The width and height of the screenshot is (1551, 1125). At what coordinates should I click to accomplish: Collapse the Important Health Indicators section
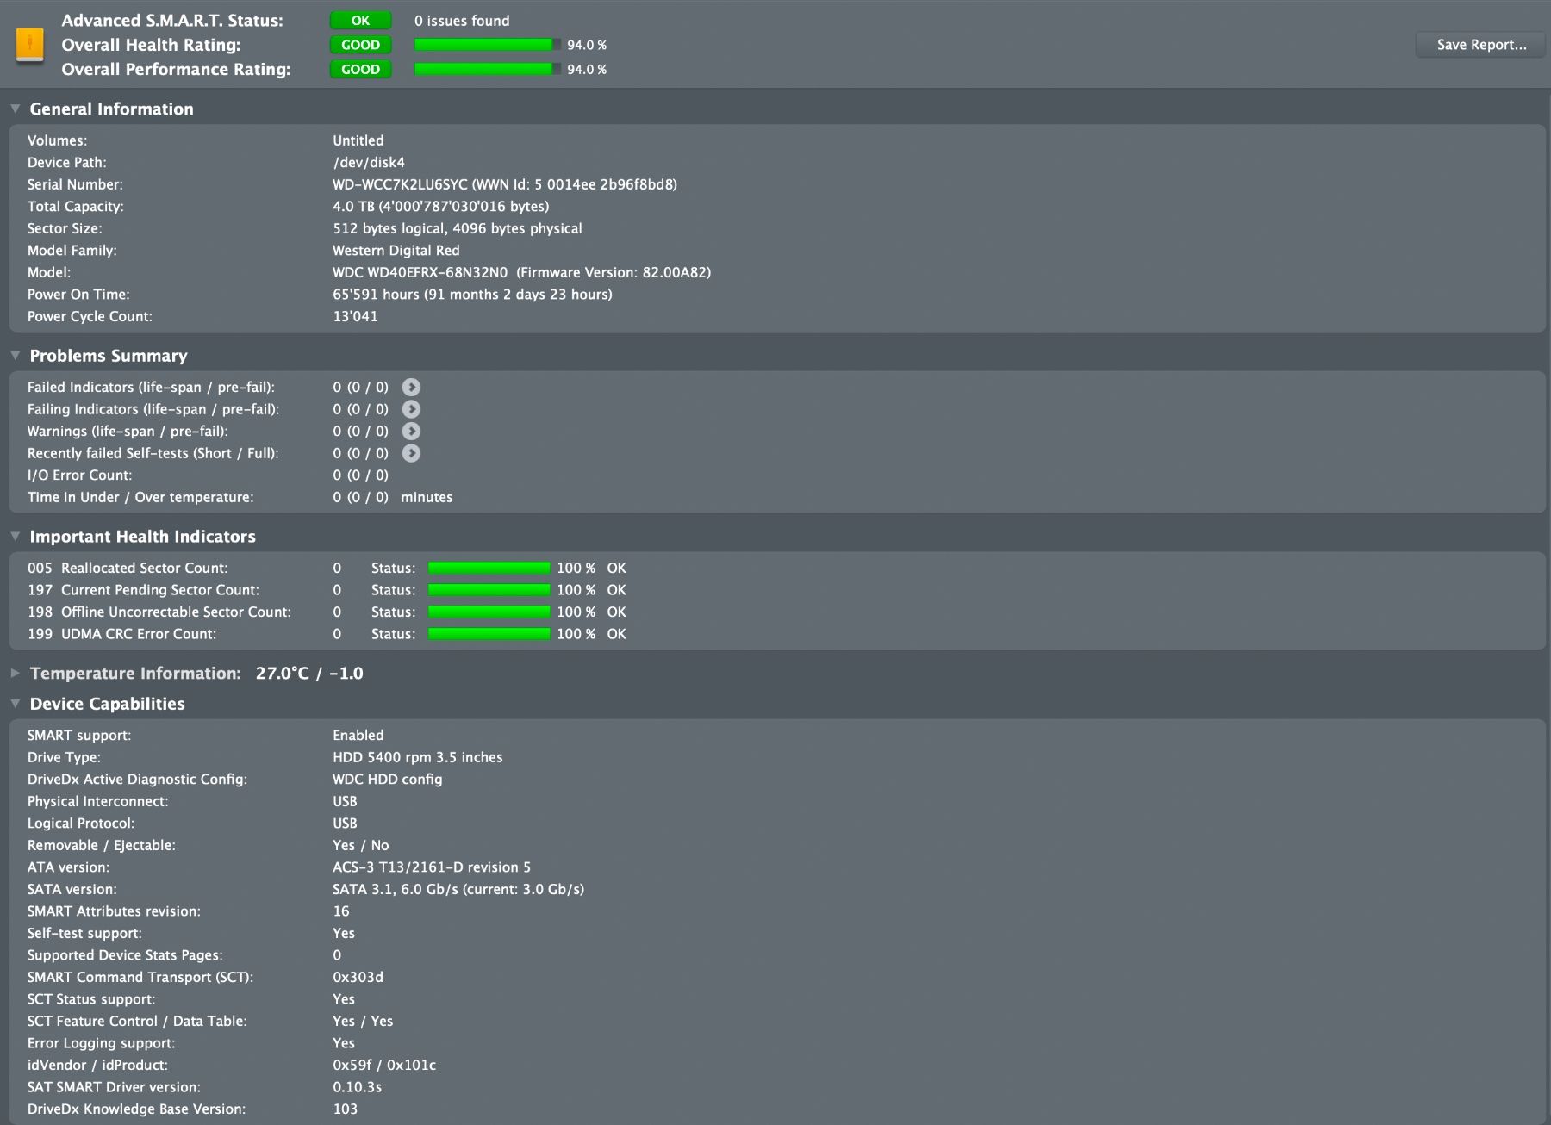(x=15, y=536)
